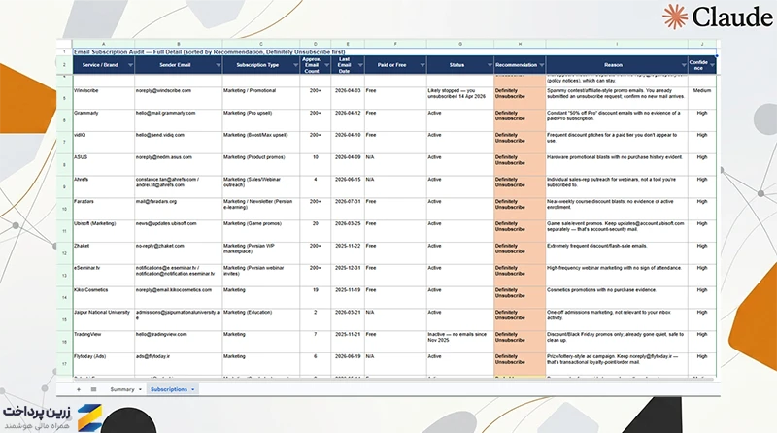
Task: Click the Hardware promotional blasts reason cell
Action: click(x=617, y=164)
